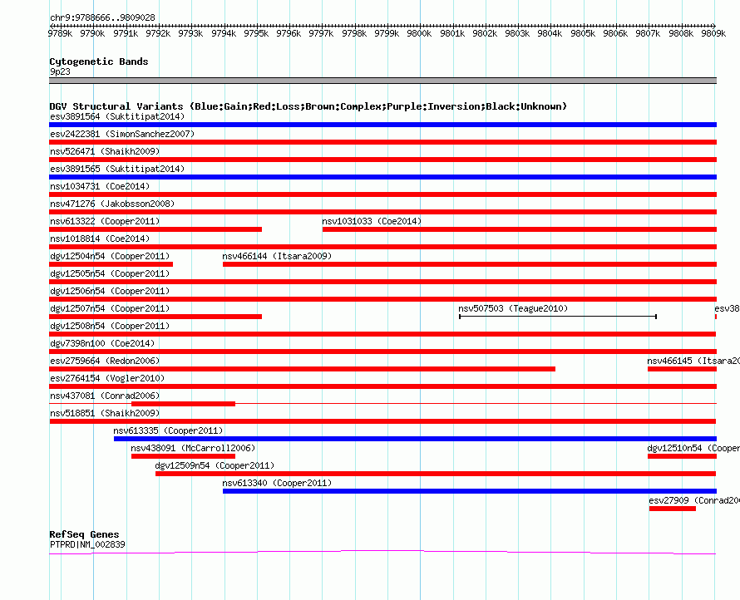Select the short red bar under esv27909
This screenshot has height=600, width=740.
pos(673,509)
